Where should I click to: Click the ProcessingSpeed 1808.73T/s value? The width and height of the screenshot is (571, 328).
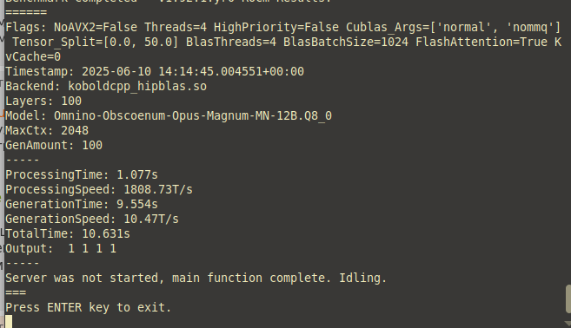click(158, 189)
